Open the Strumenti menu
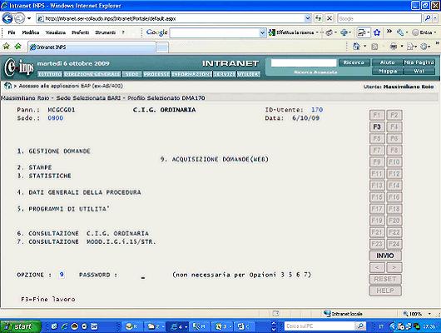Image resolution: width=441 pixels, height=333 pixels. (x=105, y=32)
